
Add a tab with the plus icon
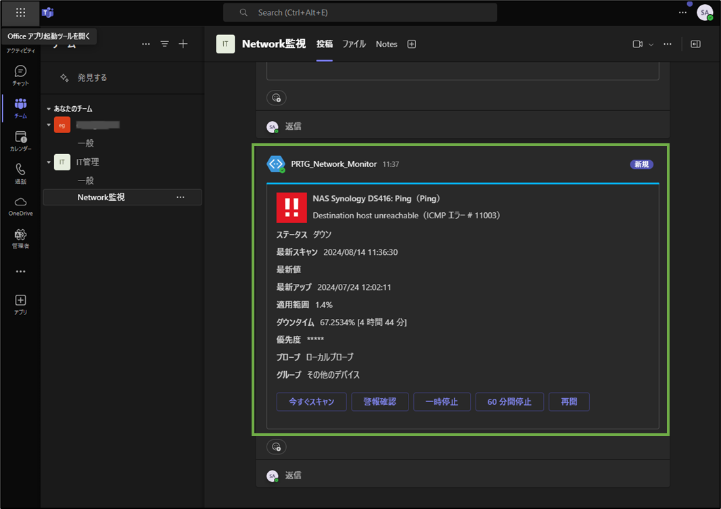click(411, 44)
